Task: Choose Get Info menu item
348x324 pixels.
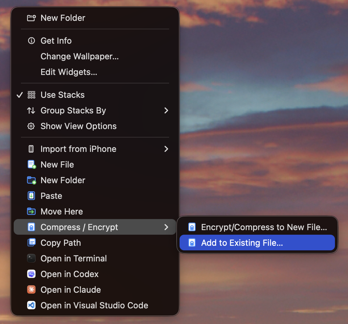Action: click(x=95, y=41)
